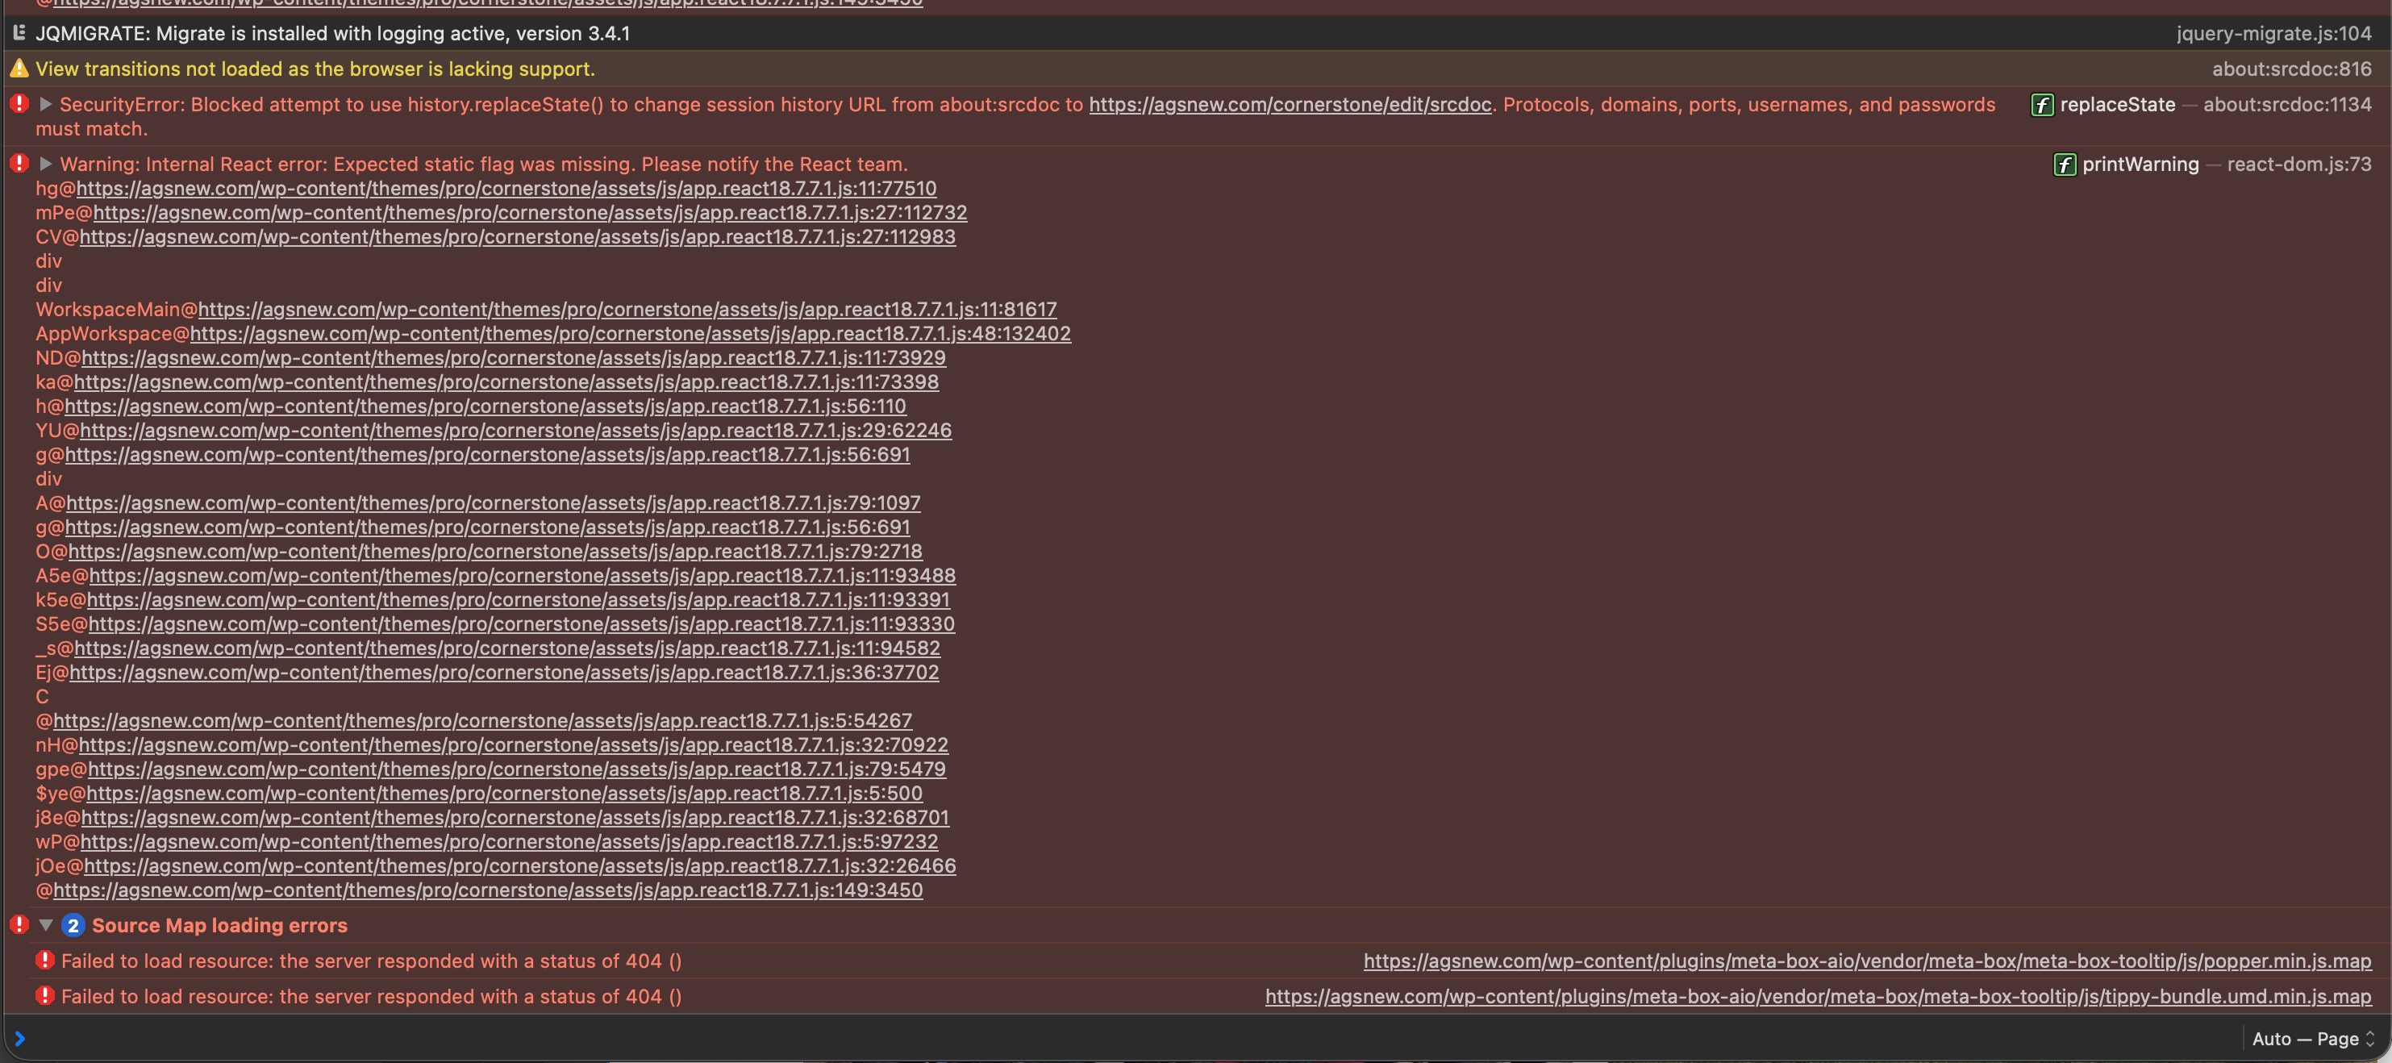Viewport: 2392px width, 1063px height.
Task: Open the Auto — Page execution context dropdown
Action: coord(2312,1039)
